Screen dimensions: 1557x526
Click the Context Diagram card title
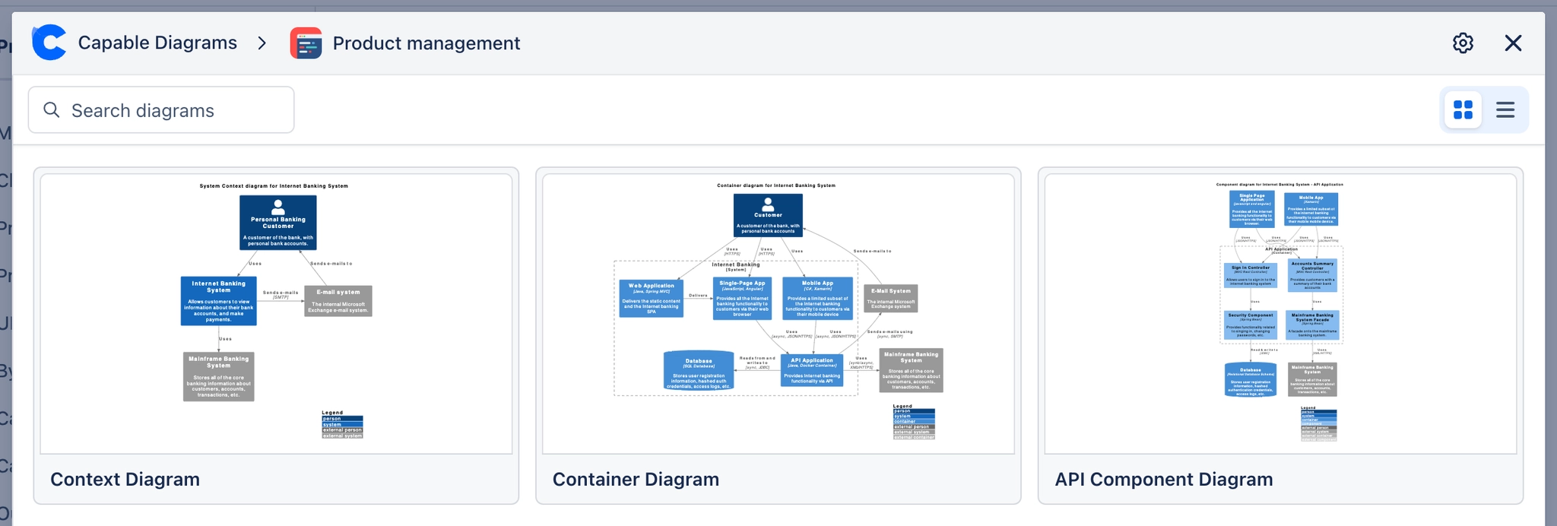tap(125, 480)
